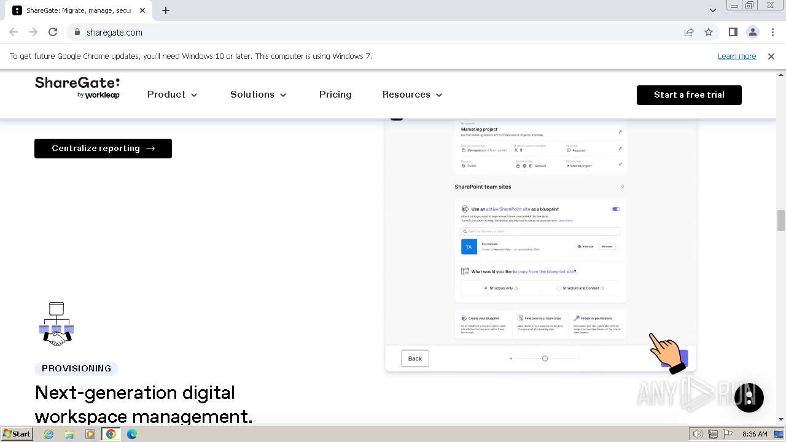
Task: Click the volume speaker tray icon
Action: 698,434
